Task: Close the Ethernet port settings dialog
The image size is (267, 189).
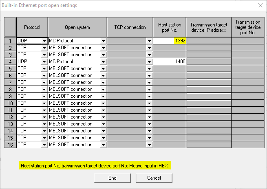Action: tap(260, 5)
